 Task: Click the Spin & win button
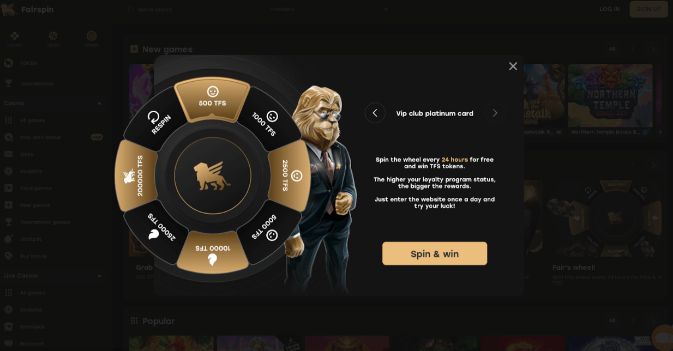435,253
